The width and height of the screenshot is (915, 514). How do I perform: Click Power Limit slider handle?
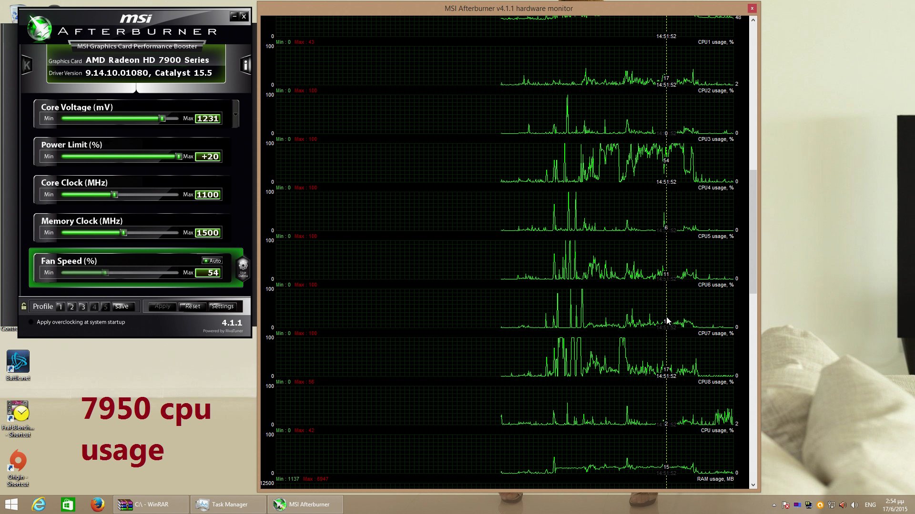pyautogui.click(x=178, y=157)
